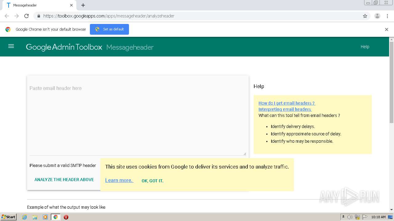Image resolution: width=394 pixels, height=221 pixels.
Task: Select the Messageheader browser tab
Action: pos(39,5)
